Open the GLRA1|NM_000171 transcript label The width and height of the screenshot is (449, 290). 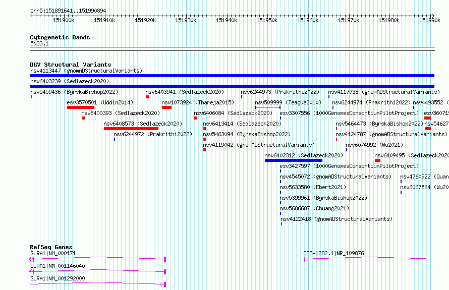pyautogui.click(x=53, y=253)
